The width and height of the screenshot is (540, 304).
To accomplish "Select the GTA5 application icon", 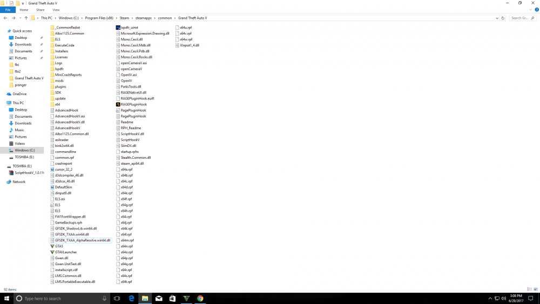I will (x=52, y=246).
